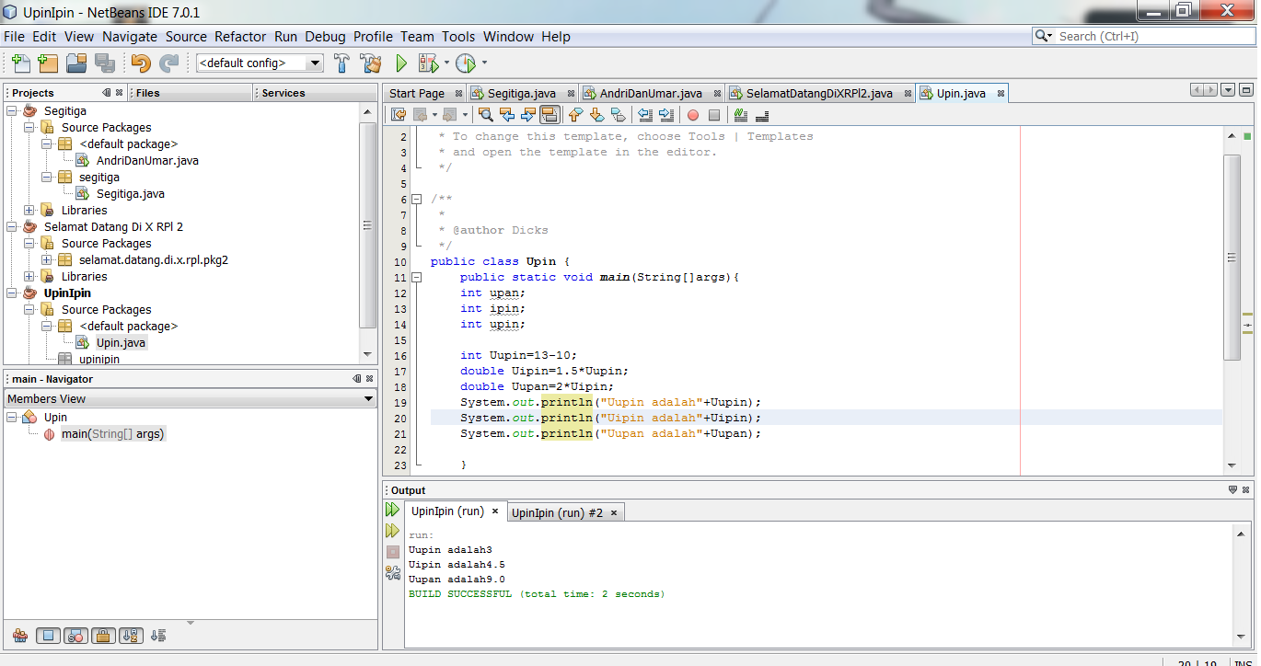
Task: Switch to the Segitiga.java editor tab
Action: (522, 93)
